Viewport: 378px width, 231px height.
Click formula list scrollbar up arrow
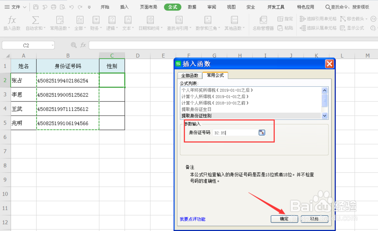point(324,91)
